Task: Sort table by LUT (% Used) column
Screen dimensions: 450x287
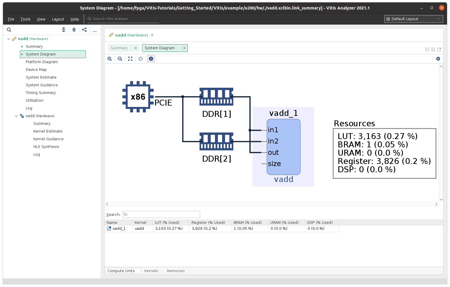Action: coord(171,223)
